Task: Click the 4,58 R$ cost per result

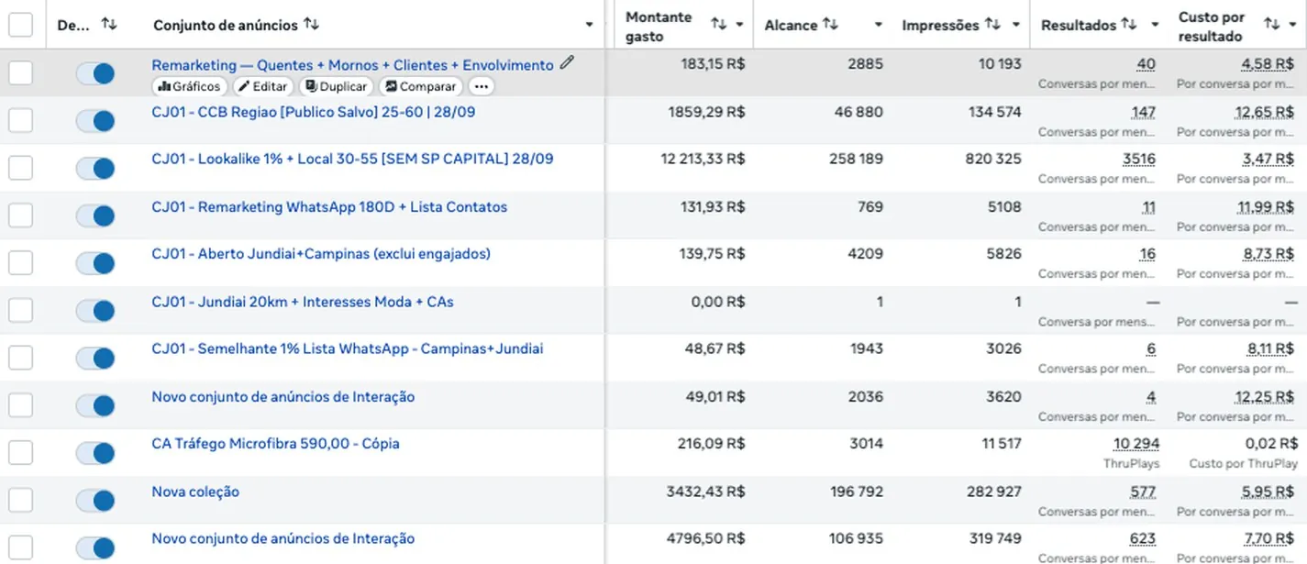Action: 1269,64
